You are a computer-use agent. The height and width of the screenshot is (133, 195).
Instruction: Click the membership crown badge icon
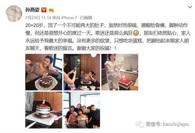(x=51, y=10)
